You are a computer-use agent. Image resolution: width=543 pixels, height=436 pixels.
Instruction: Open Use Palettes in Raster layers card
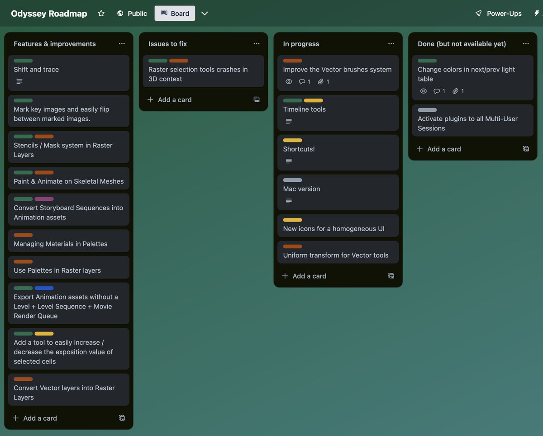(x=69, y=267)
